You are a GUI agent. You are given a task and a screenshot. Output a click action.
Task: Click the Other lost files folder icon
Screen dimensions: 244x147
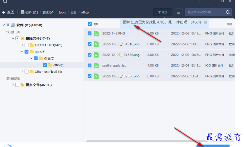pos(32,71)
